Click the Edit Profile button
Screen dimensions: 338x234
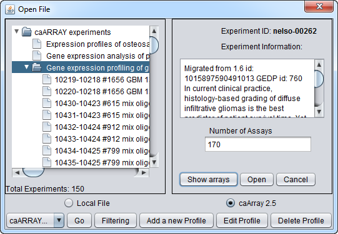click(242, 220)
